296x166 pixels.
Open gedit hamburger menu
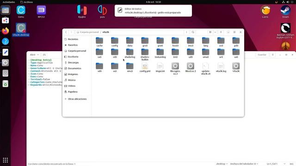[x=272, y=54]
